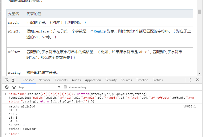Open the DevTools three-dot menu
The image size is (203, 137).
190,80
